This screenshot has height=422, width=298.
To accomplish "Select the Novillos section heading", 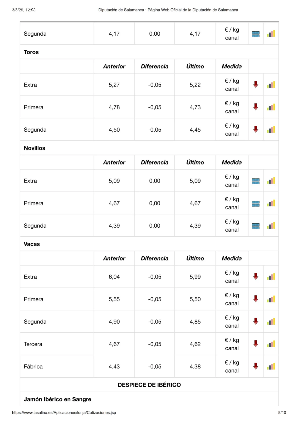I will pos(35,148).
